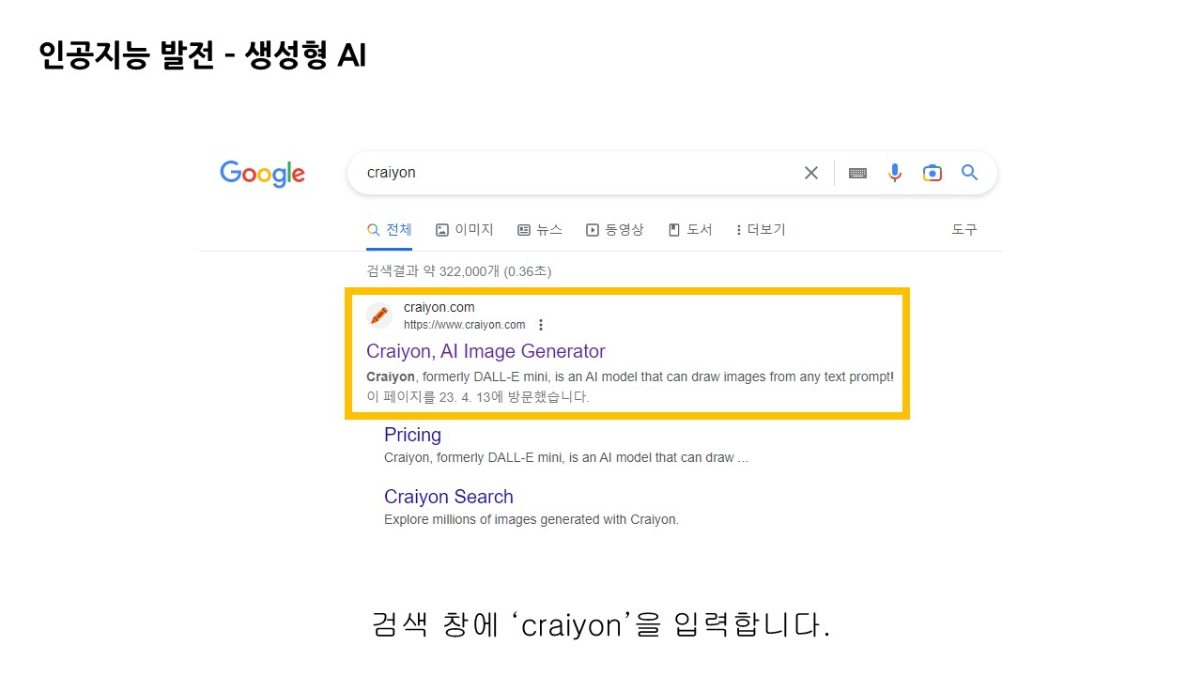The image size is (1202, 676).
Task: Click the caption "검색 창에 'craiyon'을 입력합니다."
Action: 601,624
